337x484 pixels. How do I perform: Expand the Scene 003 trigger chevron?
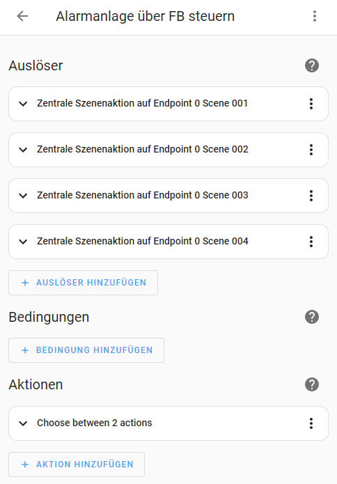pyautogui.click(x=23, y=196)
